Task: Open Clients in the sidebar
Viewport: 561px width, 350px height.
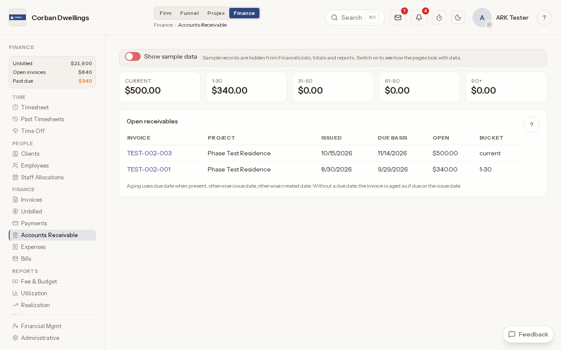Action: pyautogui.click(x=52, y=154)
